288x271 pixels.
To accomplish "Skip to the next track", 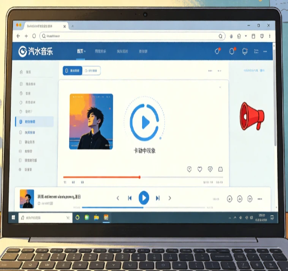I will pos(158,198).
